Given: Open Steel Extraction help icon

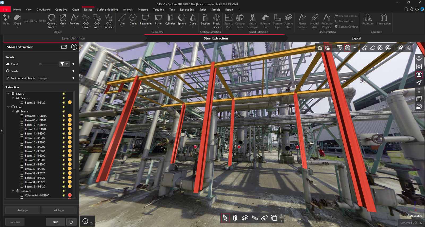Looking at the screenshot, I should (74, 47).
